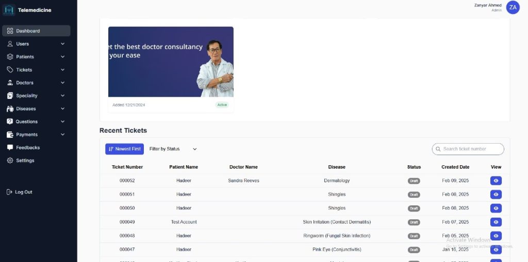This screenshot has width=528, height=262.
Task: Click the doctor consultancy banner image
Action: pyautogui.click(x=171, y=62)
